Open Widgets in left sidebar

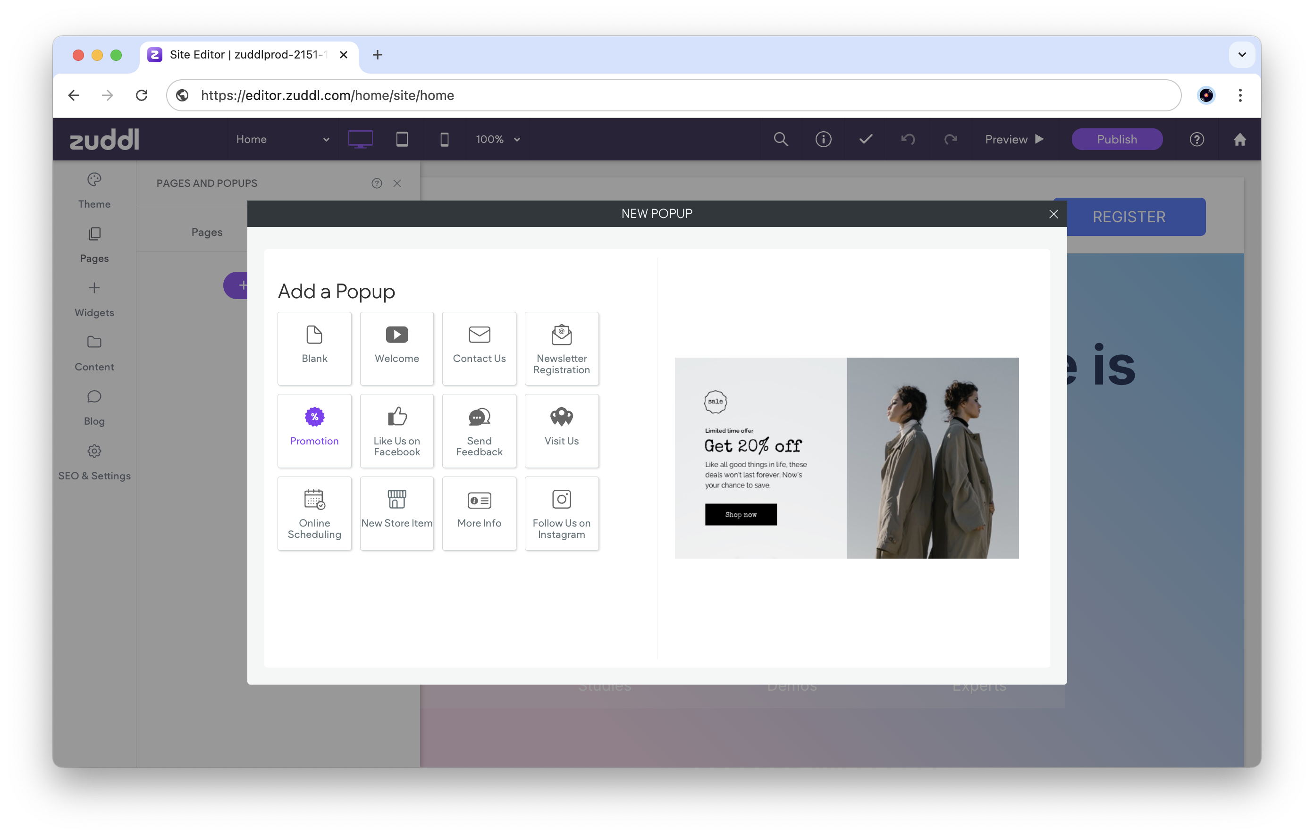94,299
